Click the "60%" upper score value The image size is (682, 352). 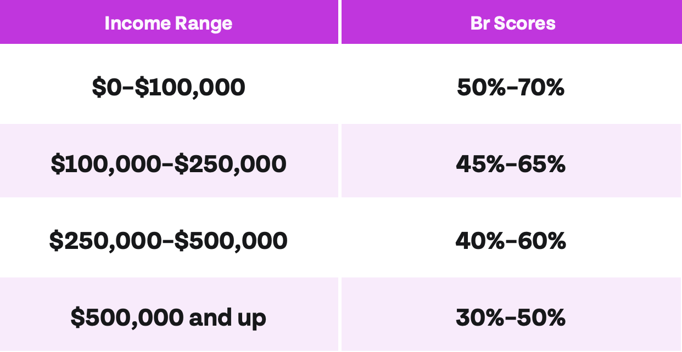(541, 241)
